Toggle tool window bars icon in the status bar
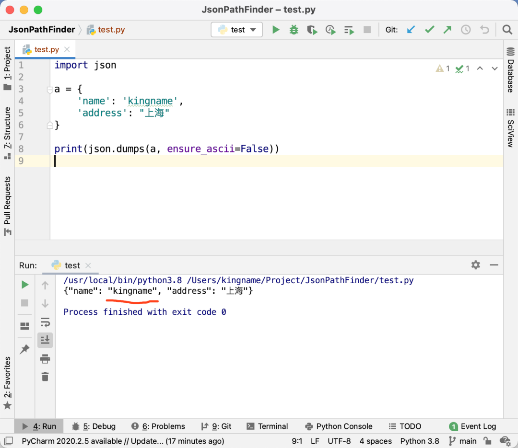 pos(9,441)
